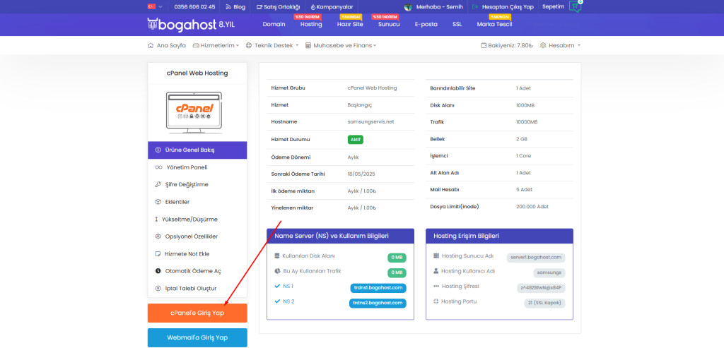
Task: Click the Webmail'a Giriş Yap button
Action: tap(197, 337)
